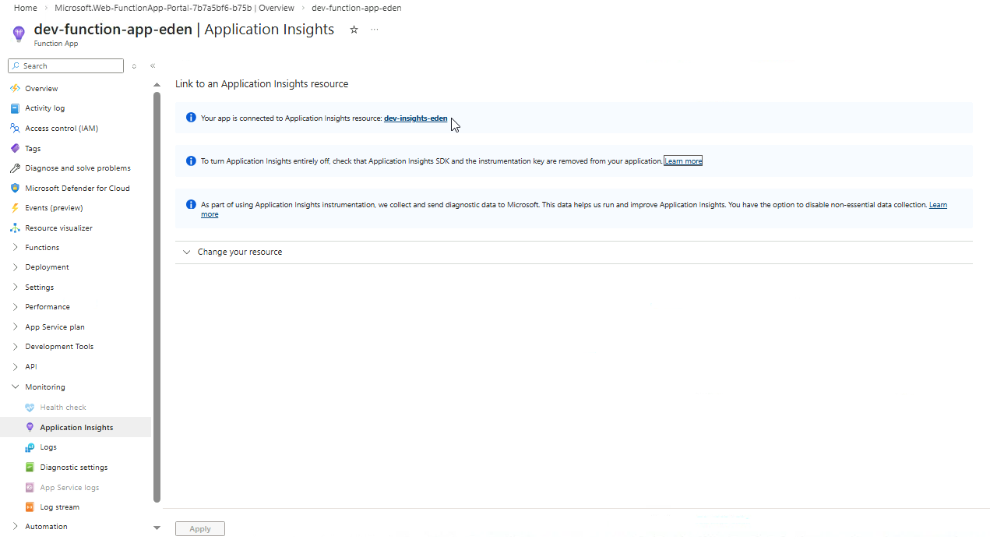
Task: Click the Overview lightning icon in sidebar
Action: point(15,88)
